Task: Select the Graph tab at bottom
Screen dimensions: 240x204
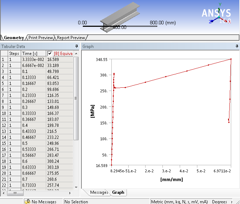Action: (x=118, y=192)
